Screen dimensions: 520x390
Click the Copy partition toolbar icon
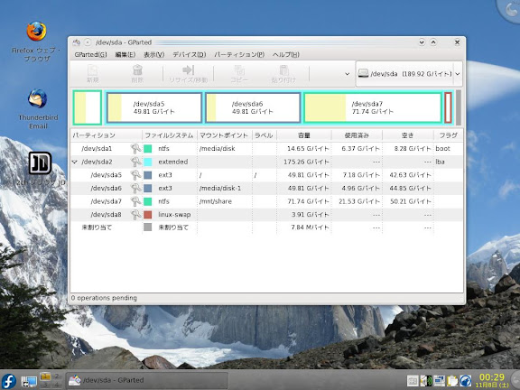(239, 70)
